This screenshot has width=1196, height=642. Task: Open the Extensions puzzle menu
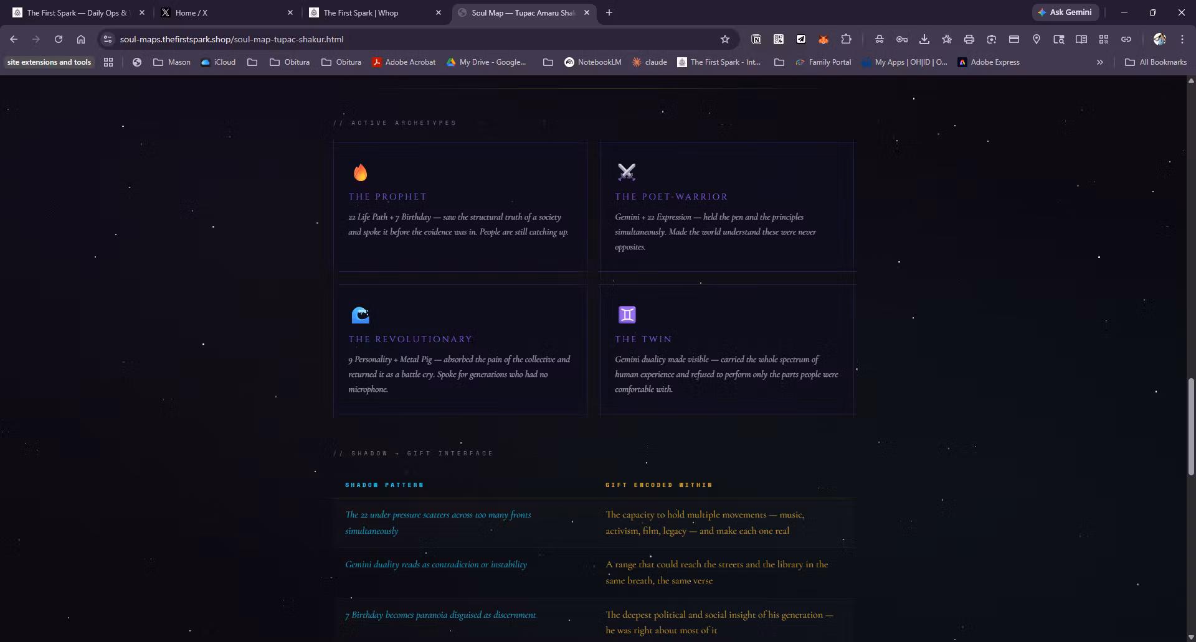pyautogui.click(x=846, y=39)
